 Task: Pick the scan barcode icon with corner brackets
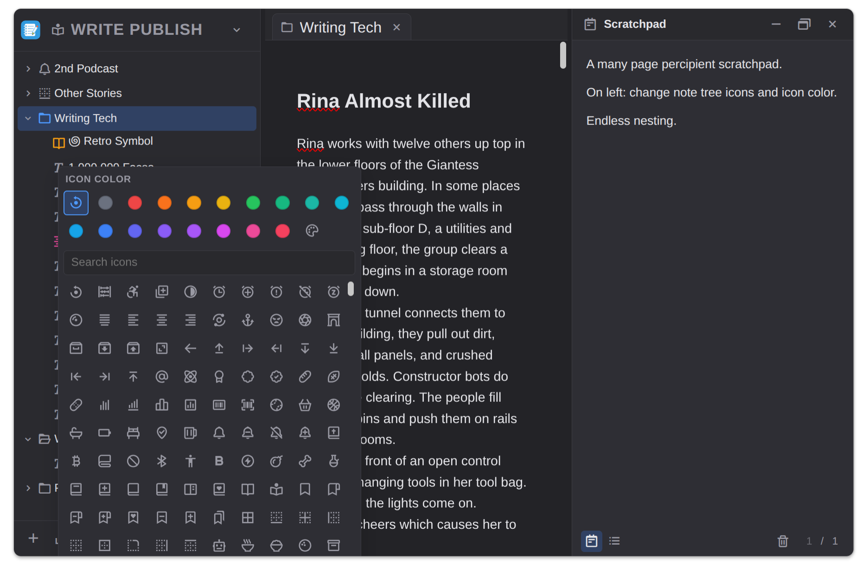248,405
